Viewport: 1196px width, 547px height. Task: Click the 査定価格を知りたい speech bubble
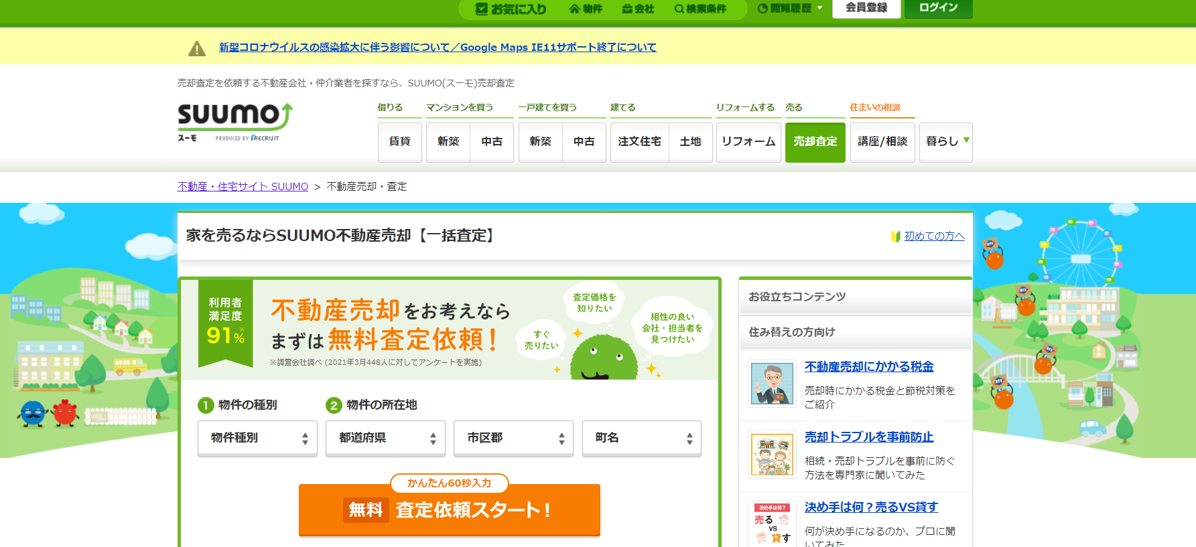click(x=594, y=303)
